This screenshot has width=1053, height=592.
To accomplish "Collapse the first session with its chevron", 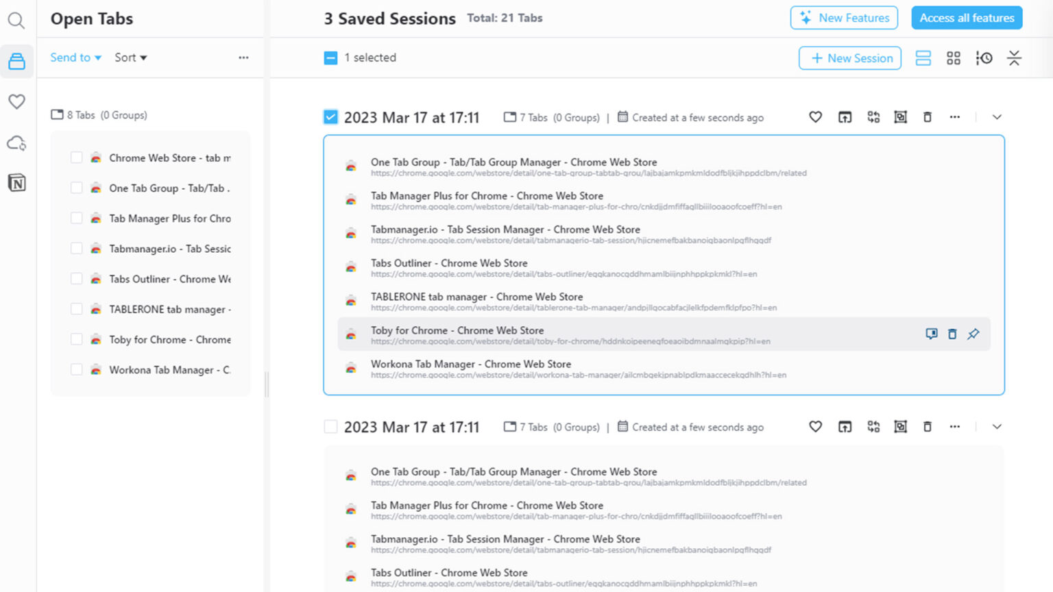I will [997, 117].
